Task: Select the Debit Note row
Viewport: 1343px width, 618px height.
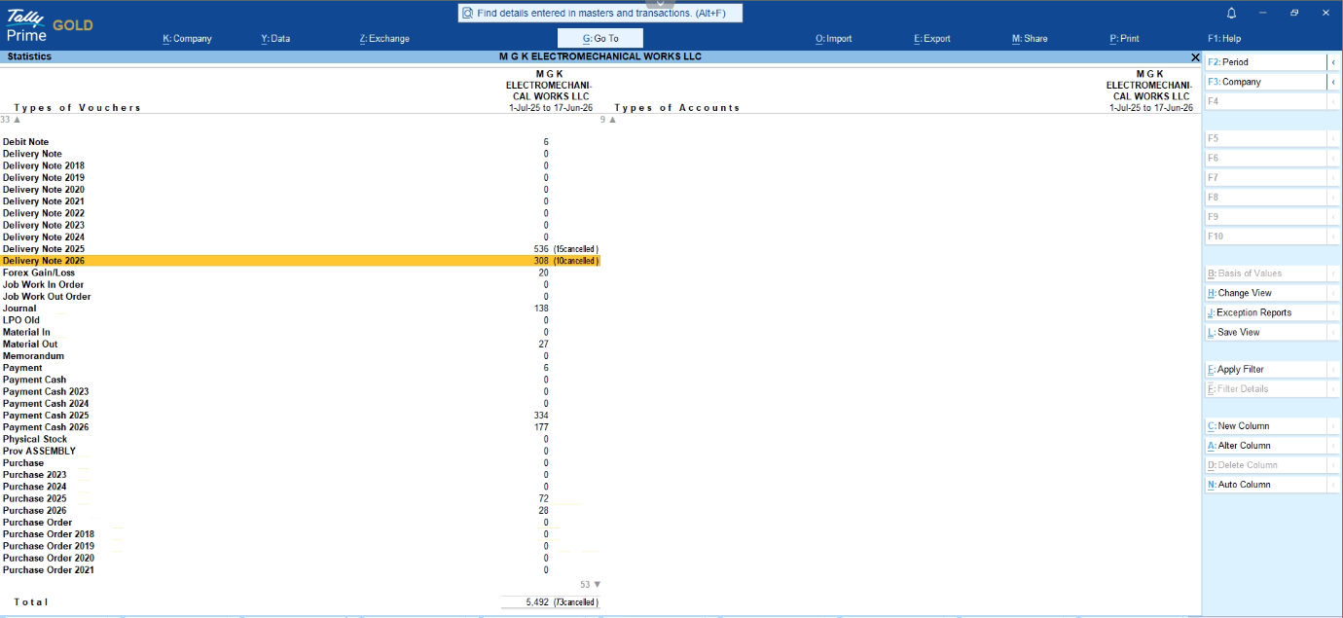Action: [300, 142]
